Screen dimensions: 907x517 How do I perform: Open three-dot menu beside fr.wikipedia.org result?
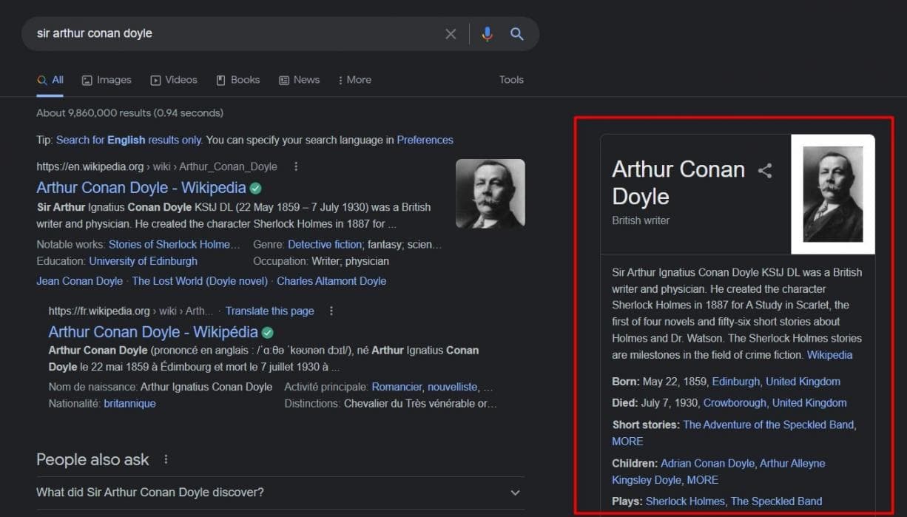click(331, 311)
